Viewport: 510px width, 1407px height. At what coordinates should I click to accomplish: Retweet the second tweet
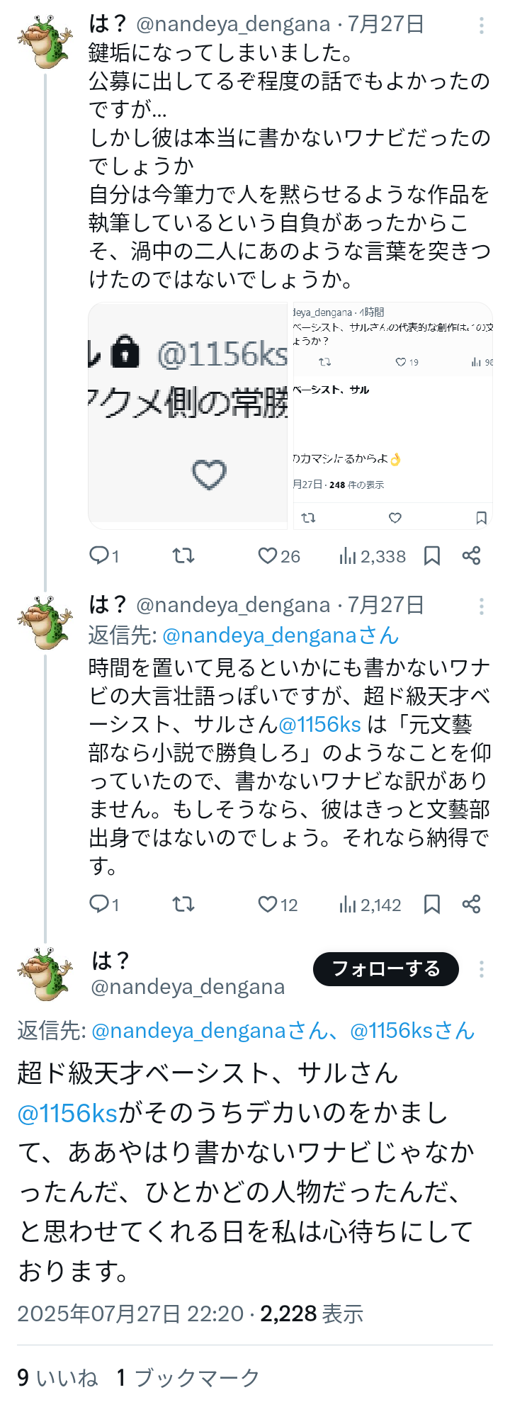pyautogui.click(x=183, y=905)
